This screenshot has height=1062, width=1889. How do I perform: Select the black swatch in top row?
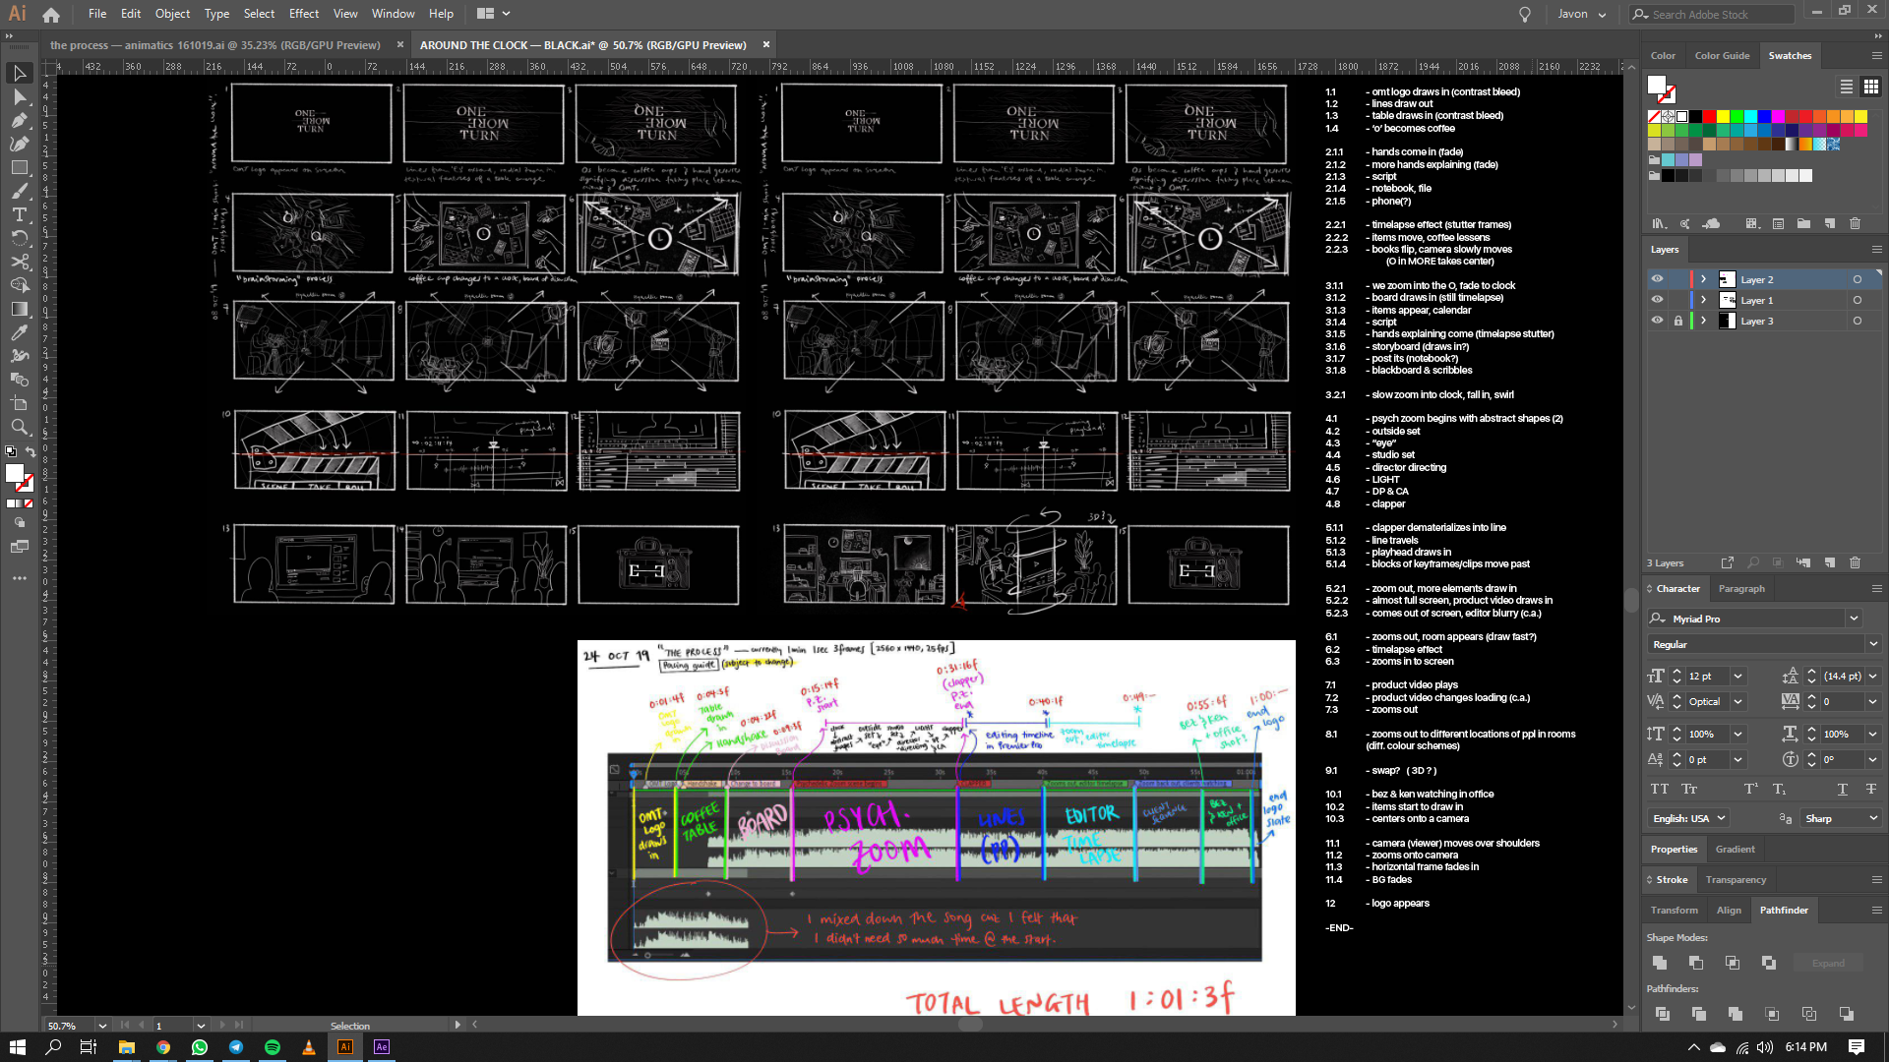click(1695, 117)
